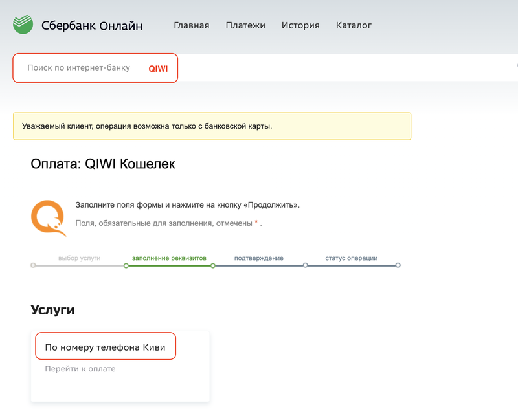Click the Сбербанк Онлайн title text
The width and height of the screenshot is (518, 418).
click(92, 25)
